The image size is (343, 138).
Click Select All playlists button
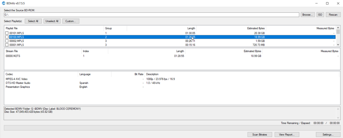[33, 21]
